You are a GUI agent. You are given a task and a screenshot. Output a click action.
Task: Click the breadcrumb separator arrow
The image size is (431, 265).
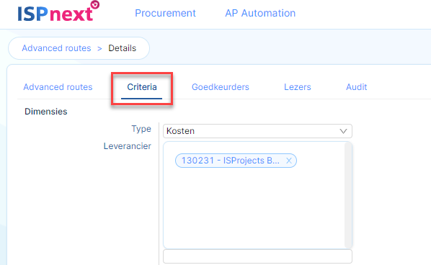(99, 48)
